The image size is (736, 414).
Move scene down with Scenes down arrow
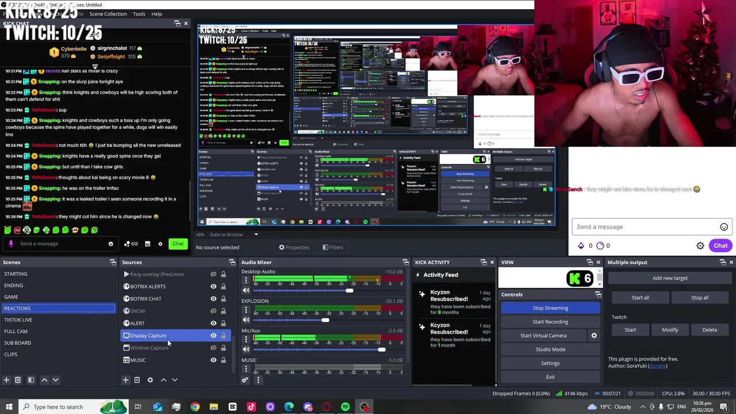pos(55,380)
